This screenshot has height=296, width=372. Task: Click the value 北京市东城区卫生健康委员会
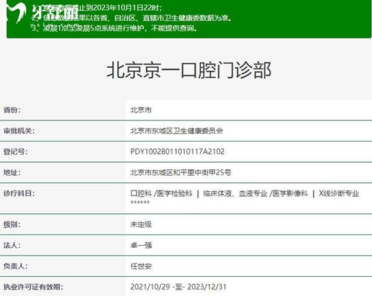(177, 131)
